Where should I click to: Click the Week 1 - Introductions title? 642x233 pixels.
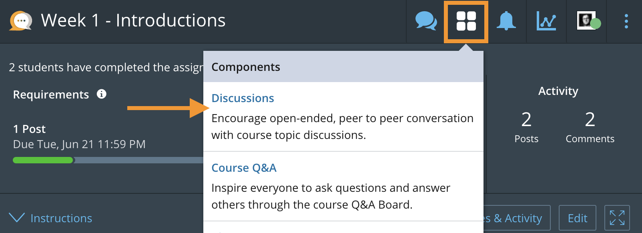coord(133,20)
